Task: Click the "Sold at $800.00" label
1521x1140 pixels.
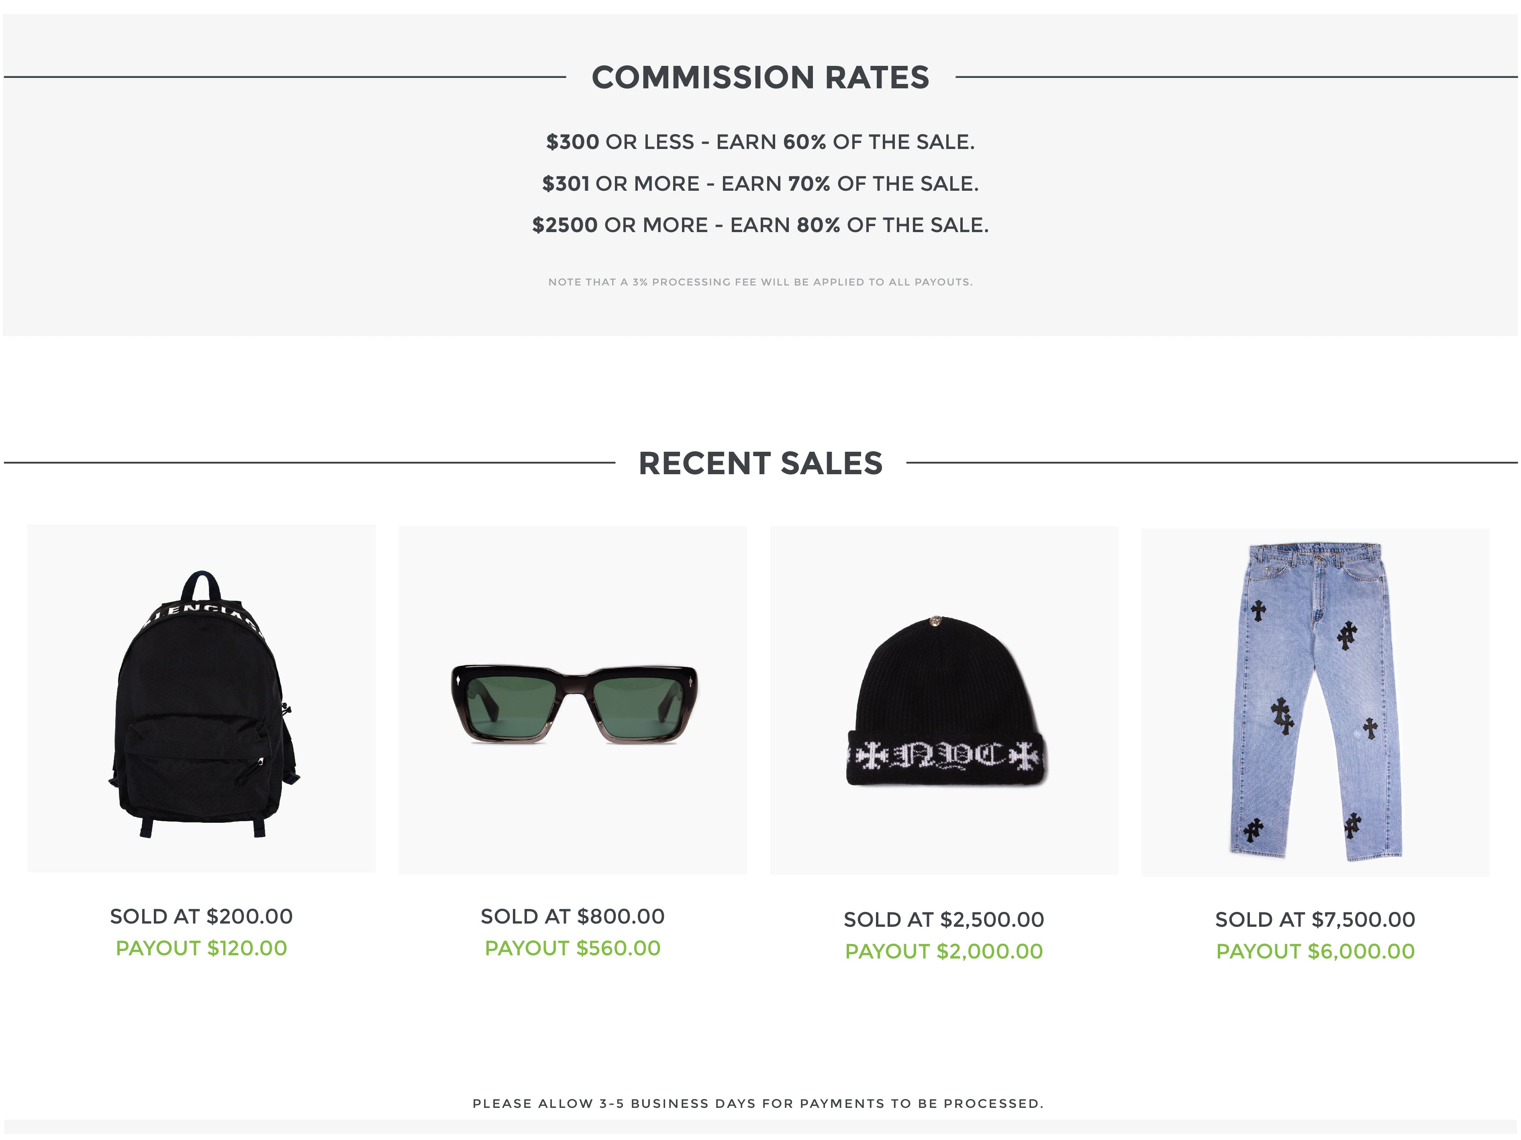Action: pyautogui.click(x=573, y=917)
